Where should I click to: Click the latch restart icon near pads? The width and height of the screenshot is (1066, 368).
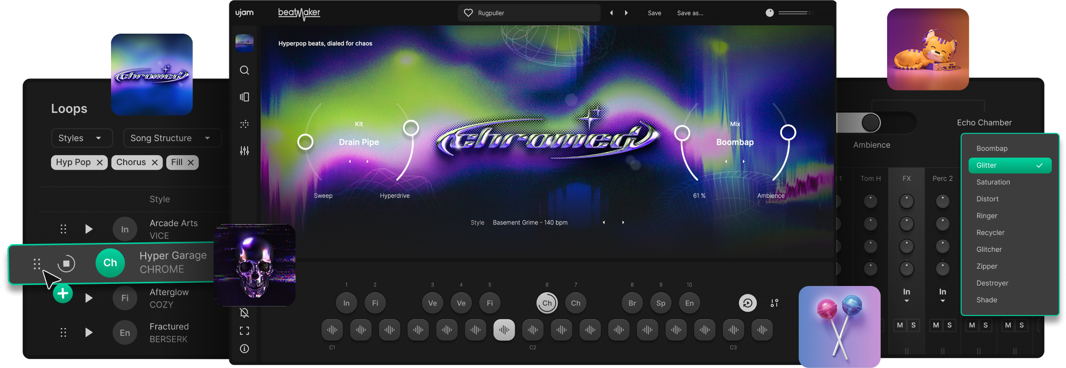748,303
